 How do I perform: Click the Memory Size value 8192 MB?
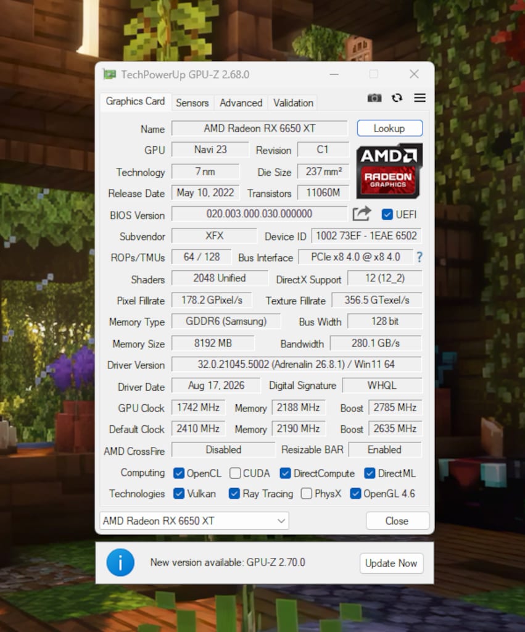213,343
